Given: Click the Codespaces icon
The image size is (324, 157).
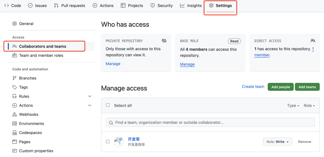Looking at the screenshot, I should point(14,133).
